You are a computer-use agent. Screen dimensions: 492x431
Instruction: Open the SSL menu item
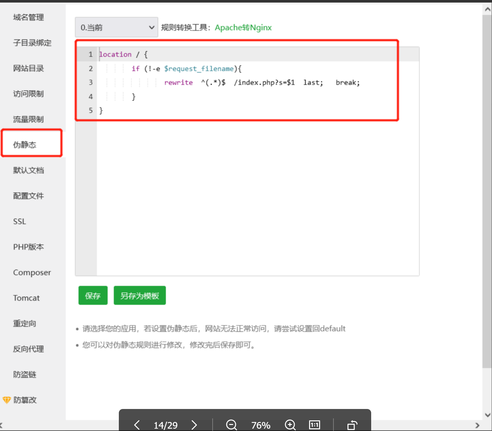[20, 222]
